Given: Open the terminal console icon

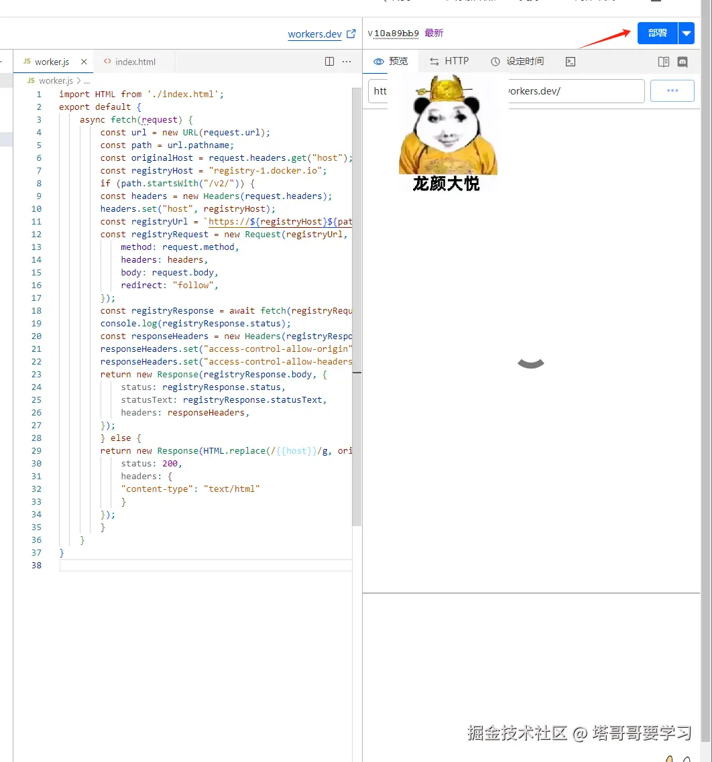Looking at the screenshot, I should (x=571, y=62).
